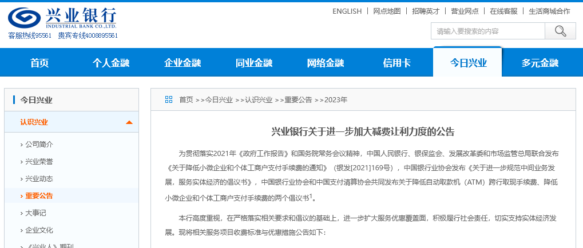Open 企业文化 in sidebar
Screen dimensions: 583x248
click(39, 230)
